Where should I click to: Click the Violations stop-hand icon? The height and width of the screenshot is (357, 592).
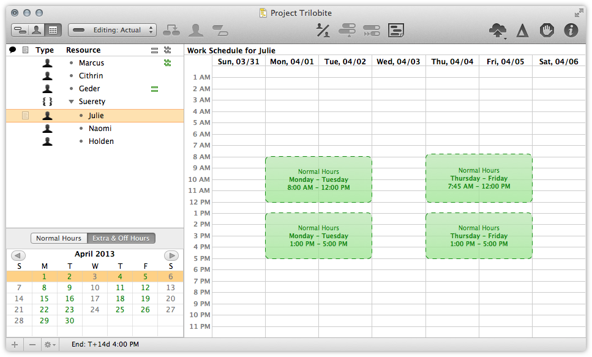(546, 30)
